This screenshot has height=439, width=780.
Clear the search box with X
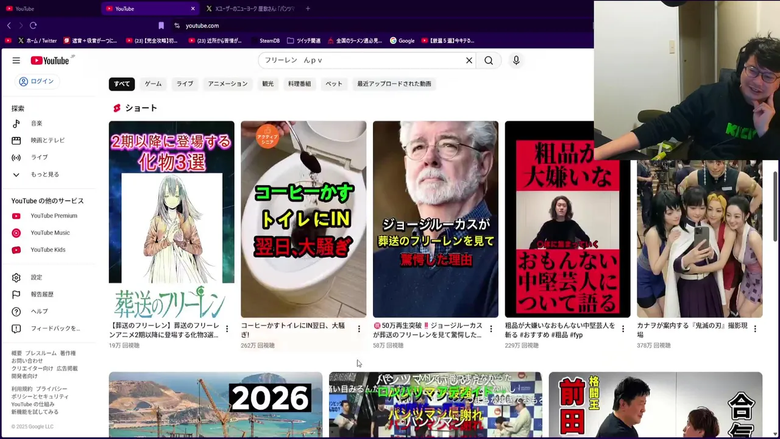pyautogui.click(x=469, y=60)
